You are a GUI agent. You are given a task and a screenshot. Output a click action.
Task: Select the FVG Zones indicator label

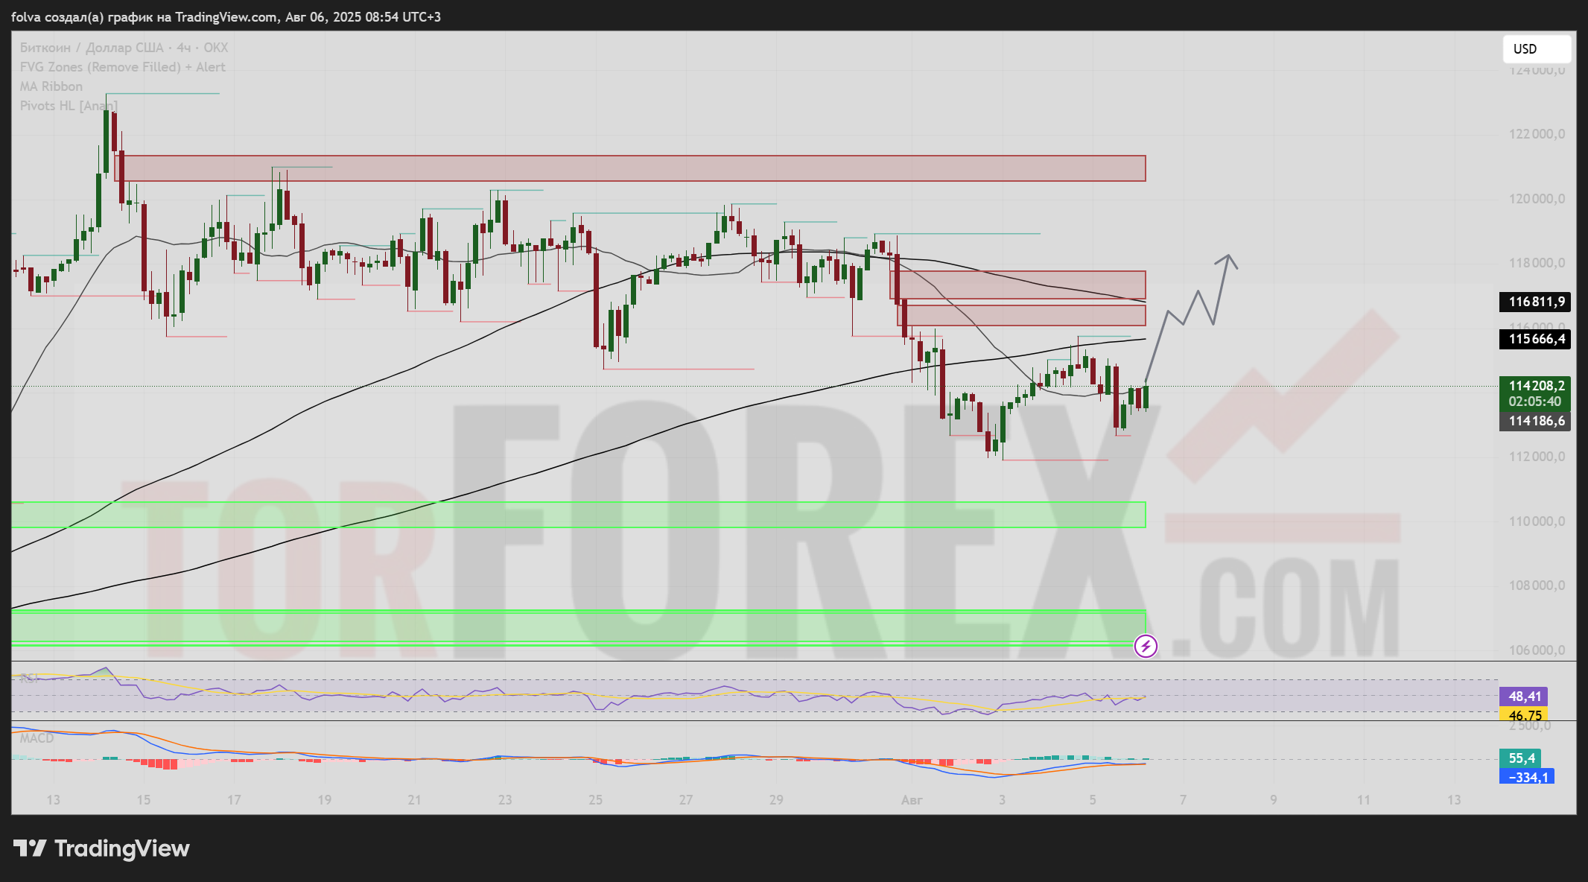[x=122, y=67]
